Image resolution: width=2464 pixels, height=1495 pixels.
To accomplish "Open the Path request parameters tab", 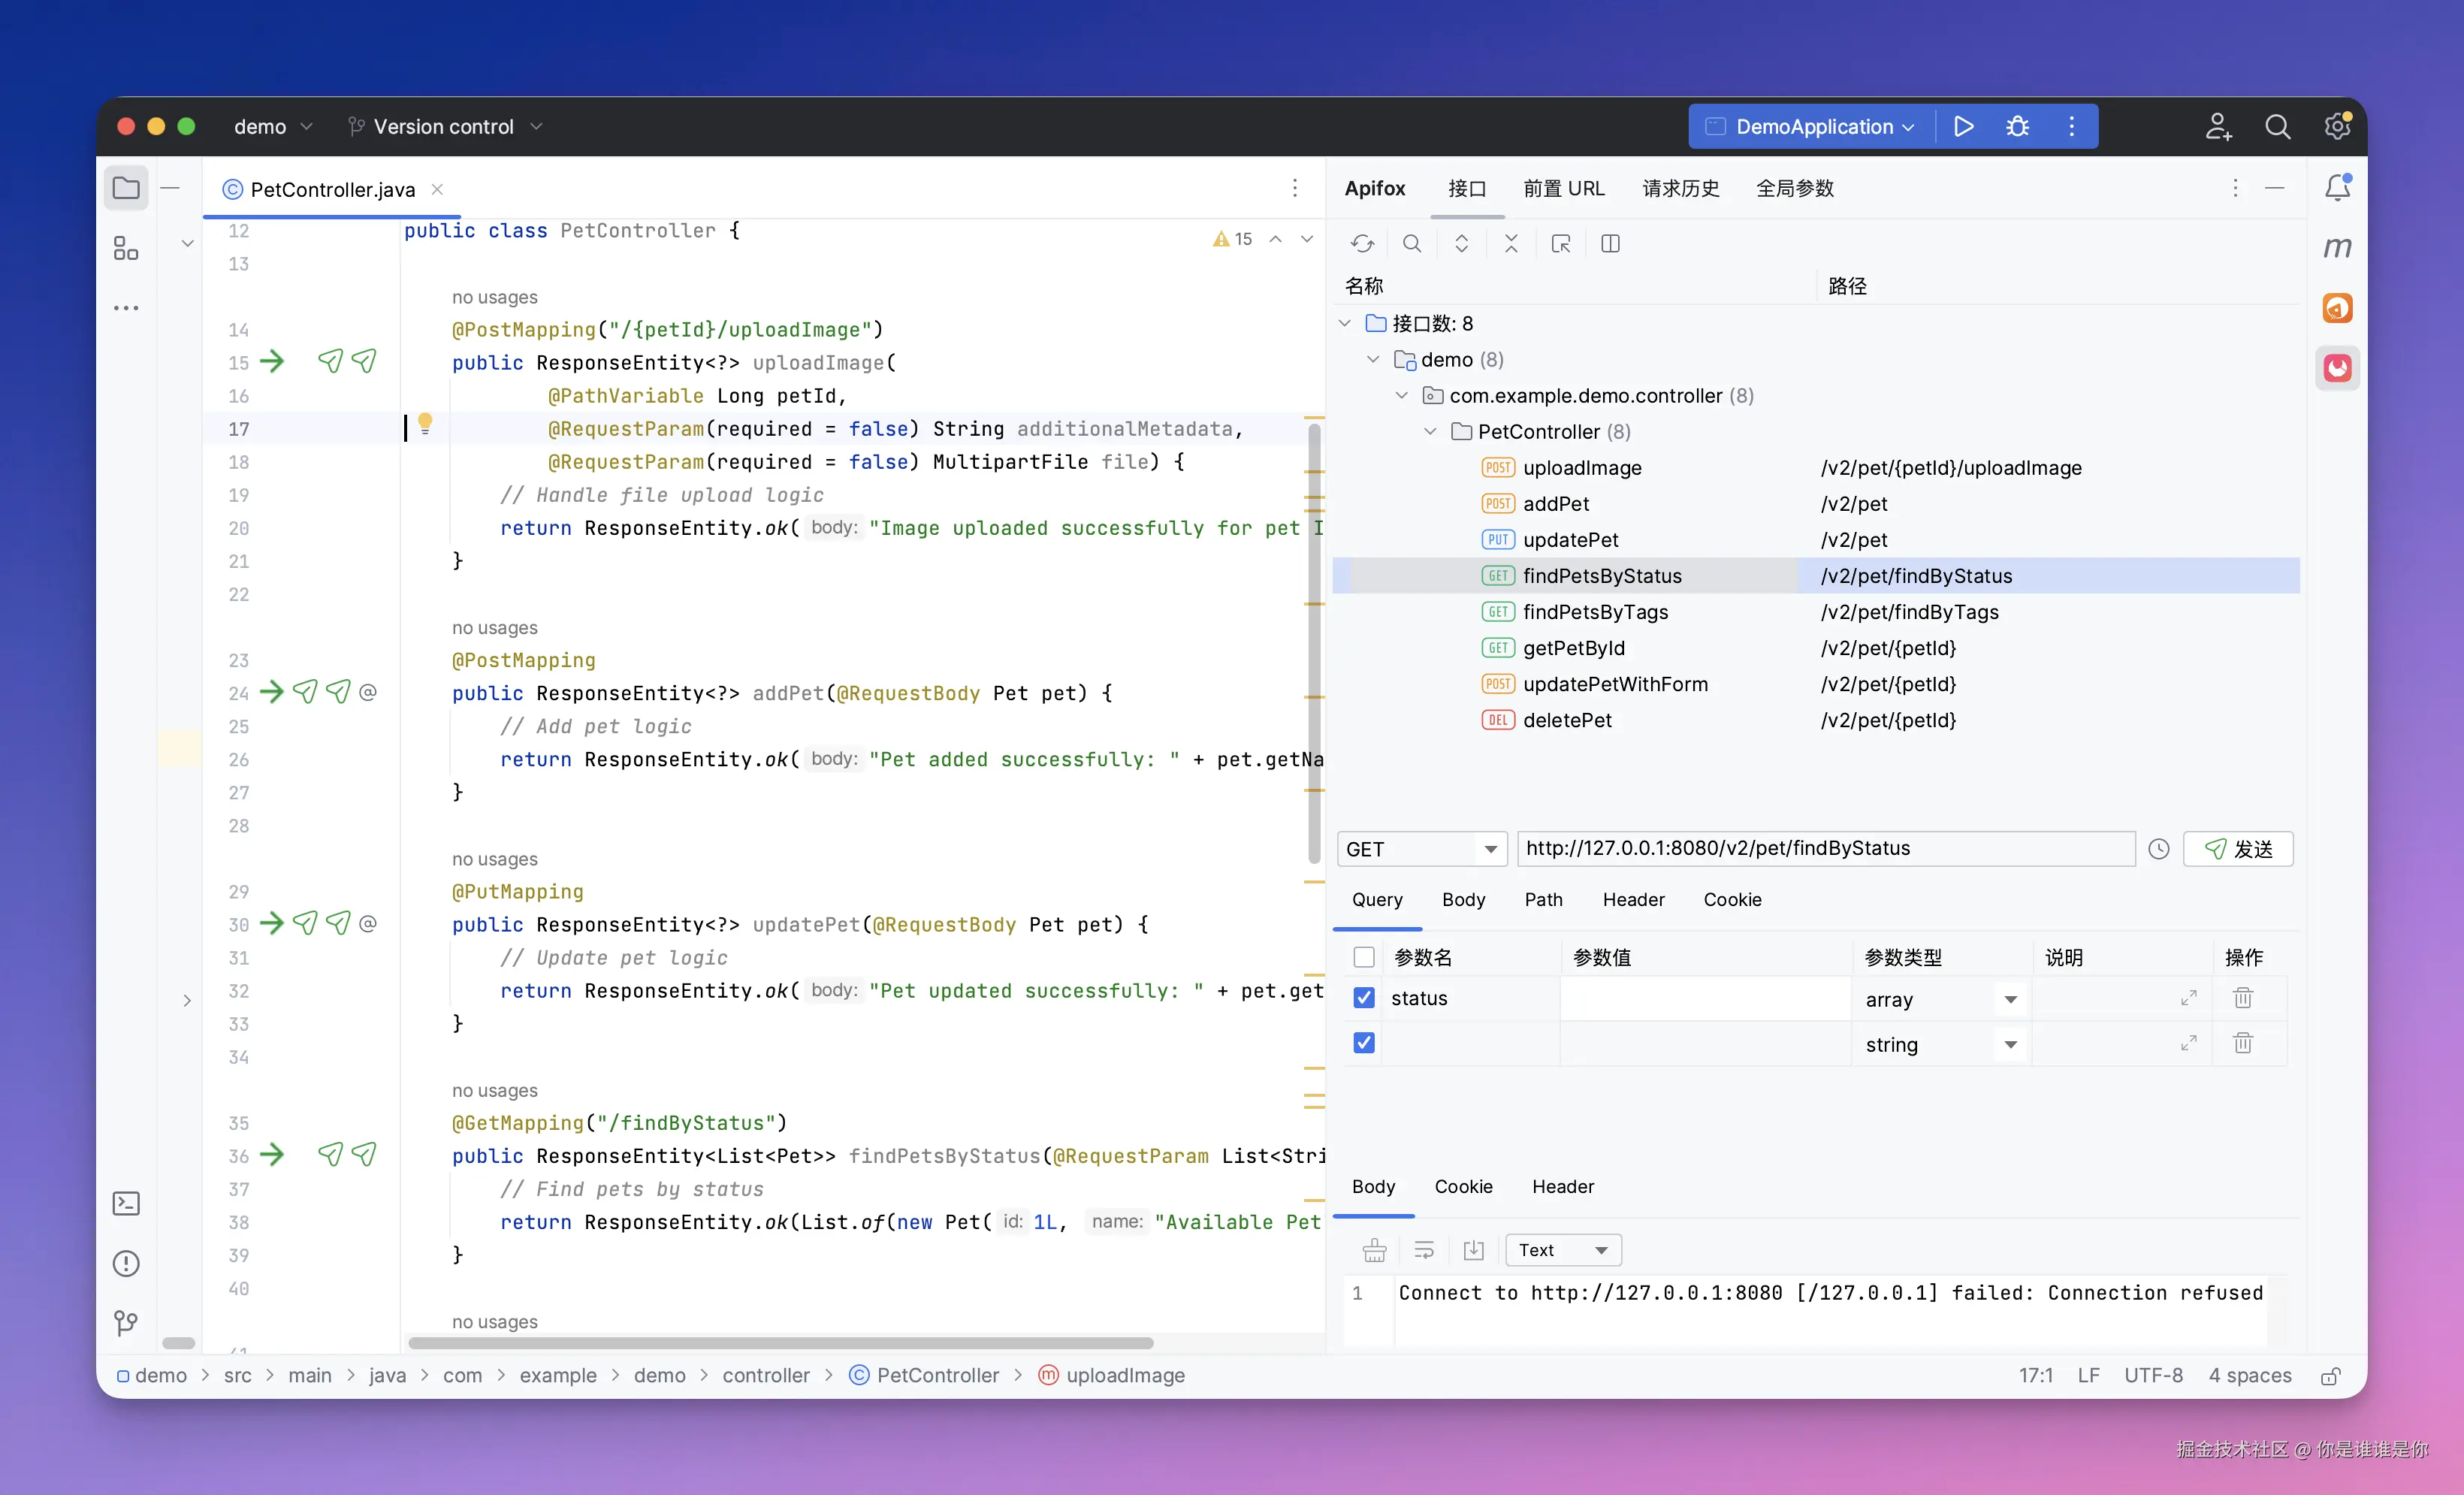I will coord(1543,899).
